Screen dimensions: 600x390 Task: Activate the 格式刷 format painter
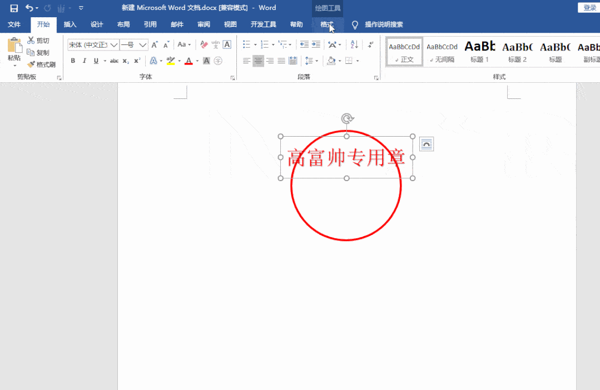point(42,64)
